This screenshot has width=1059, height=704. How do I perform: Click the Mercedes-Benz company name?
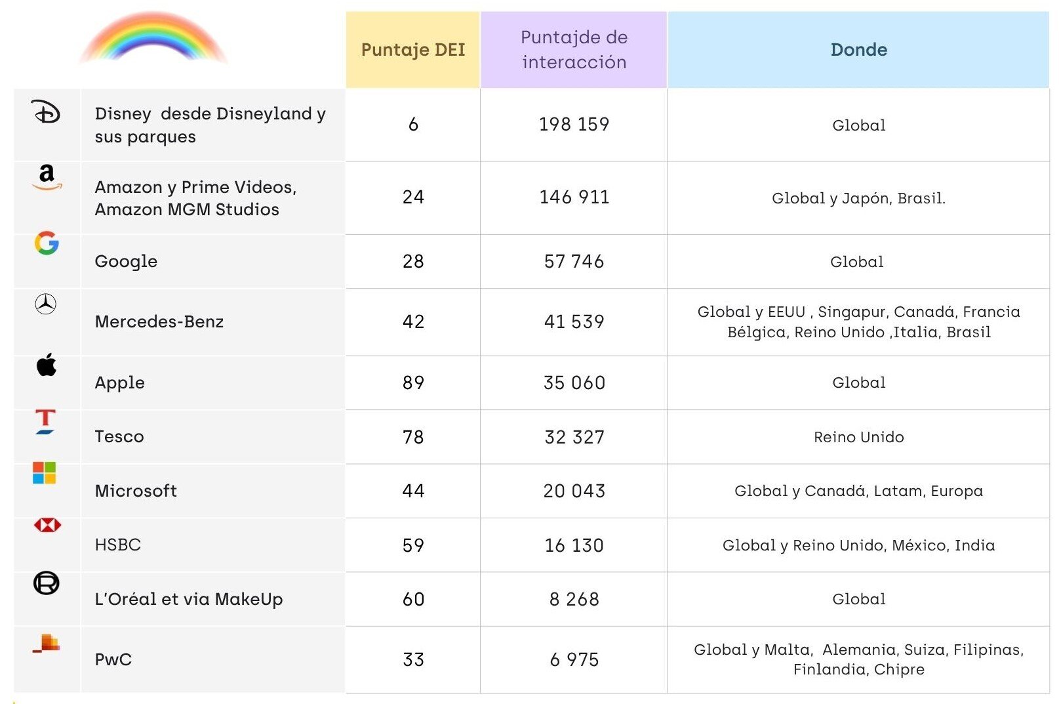[159, 321]
